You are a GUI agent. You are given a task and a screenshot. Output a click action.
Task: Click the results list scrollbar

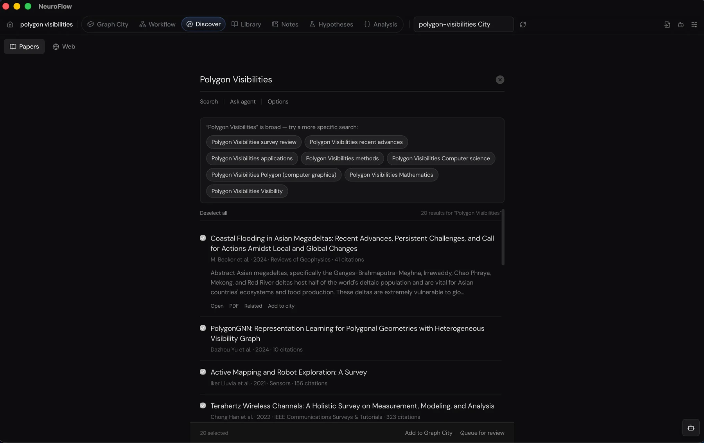503,238
